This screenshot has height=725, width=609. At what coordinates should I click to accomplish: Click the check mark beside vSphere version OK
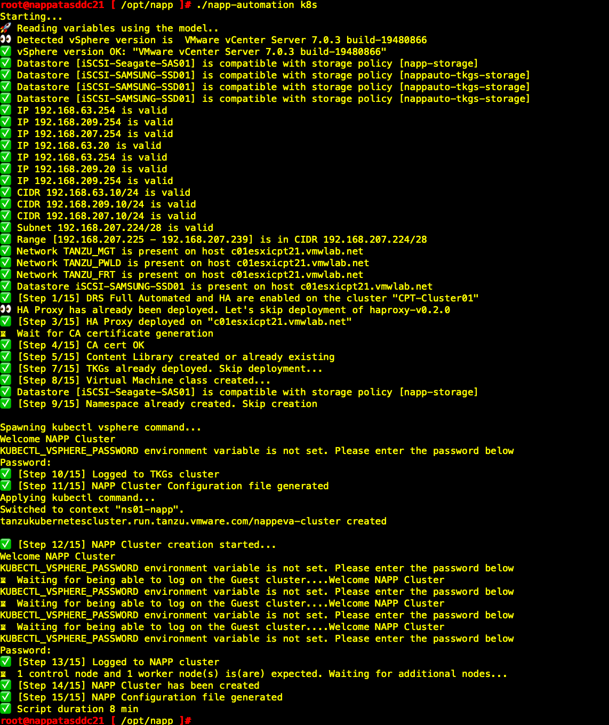(x=5, y=52)
